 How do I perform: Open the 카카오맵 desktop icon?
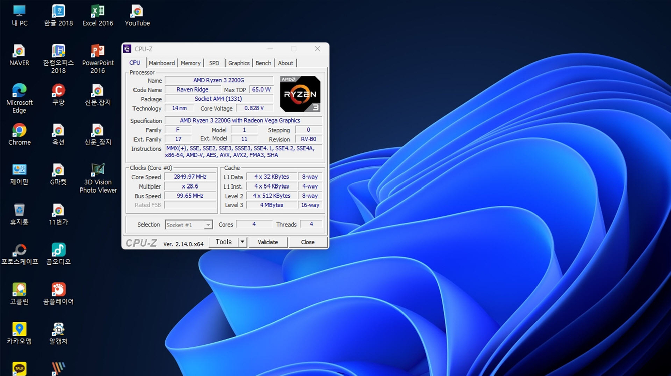point(19,333)
